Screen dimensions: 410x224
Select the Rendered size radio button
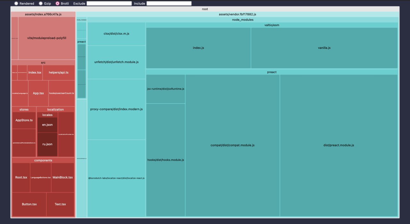click(x=16, y=4)
